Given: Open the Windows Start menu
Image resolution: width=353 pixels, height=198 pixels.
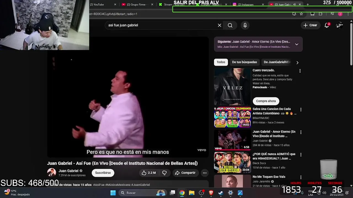Looking at the screenshot, I should pyautogui.click(x=113, y=193).
